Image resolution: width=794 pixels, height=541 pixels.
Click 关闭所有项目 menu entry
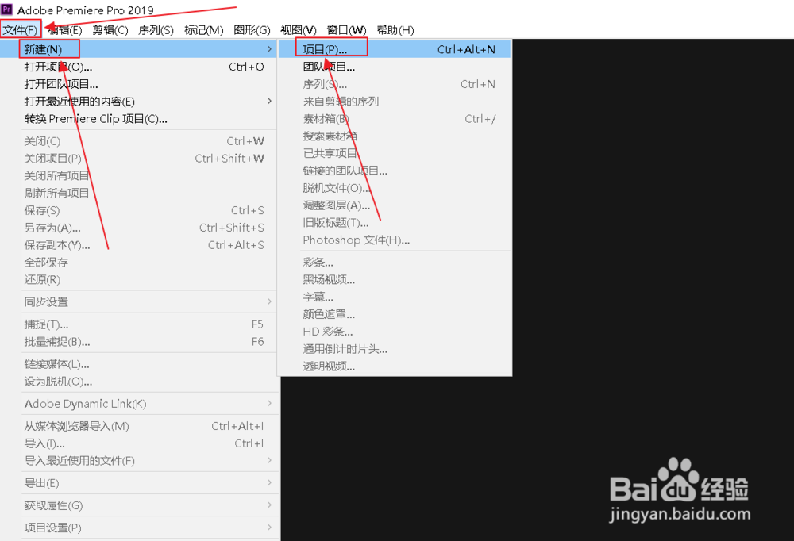pos(139,175)
